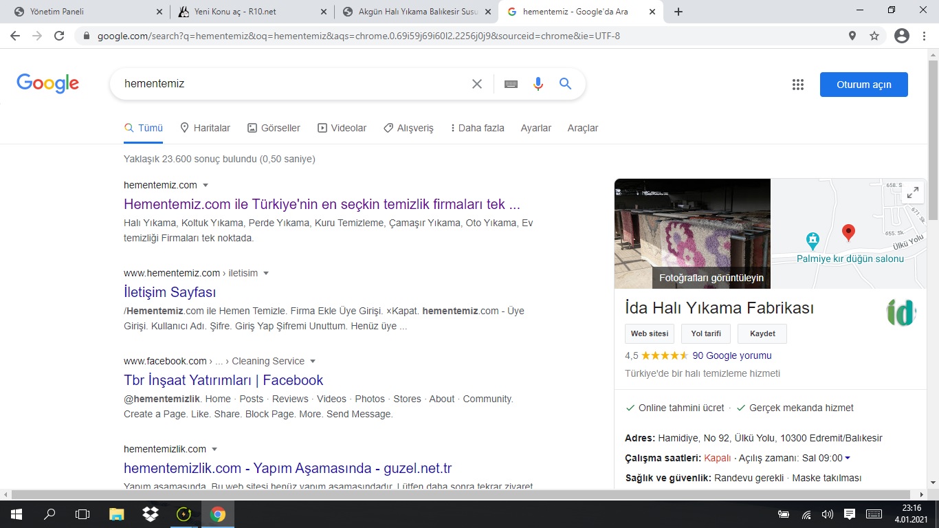This screenshot has height=528, width=939.
Task: Expand options for hementemiz.com result
Action: (206, 185)
